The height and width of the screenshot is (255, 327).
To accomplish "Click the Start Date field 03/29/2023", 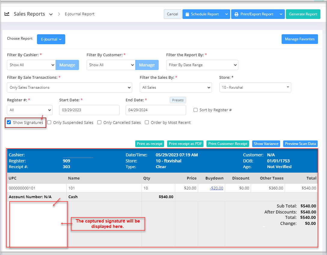I will tap(90, 110).
